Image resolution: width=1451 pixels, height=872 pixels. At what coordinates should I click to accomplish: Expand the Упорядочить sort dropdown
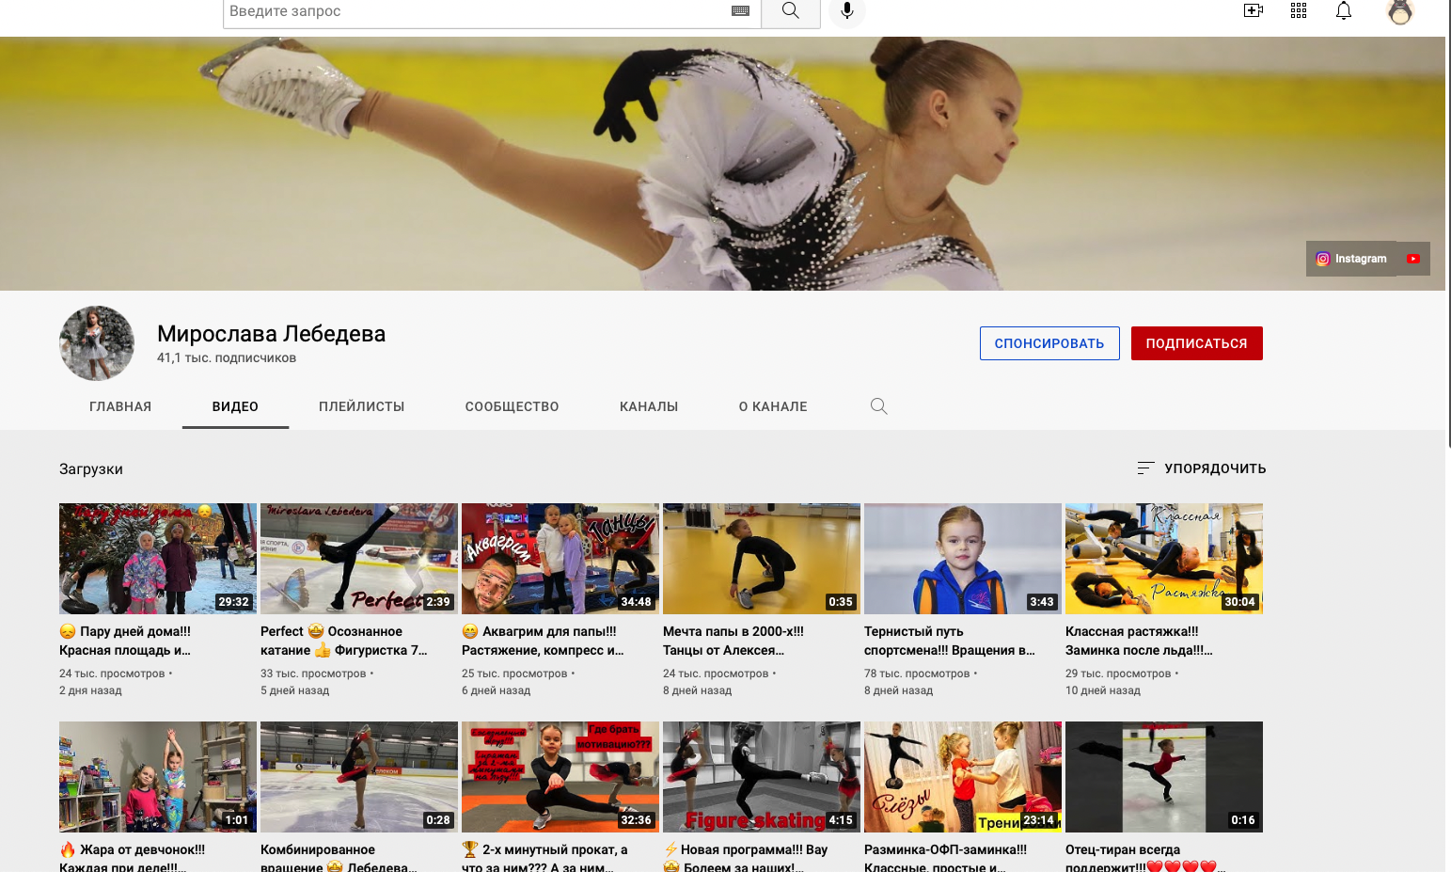pyautogui.click(x=1201, y=468)
